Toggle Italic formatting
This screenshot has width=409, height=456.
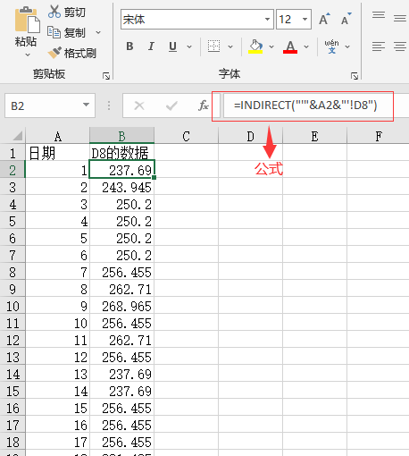[151, 46]
